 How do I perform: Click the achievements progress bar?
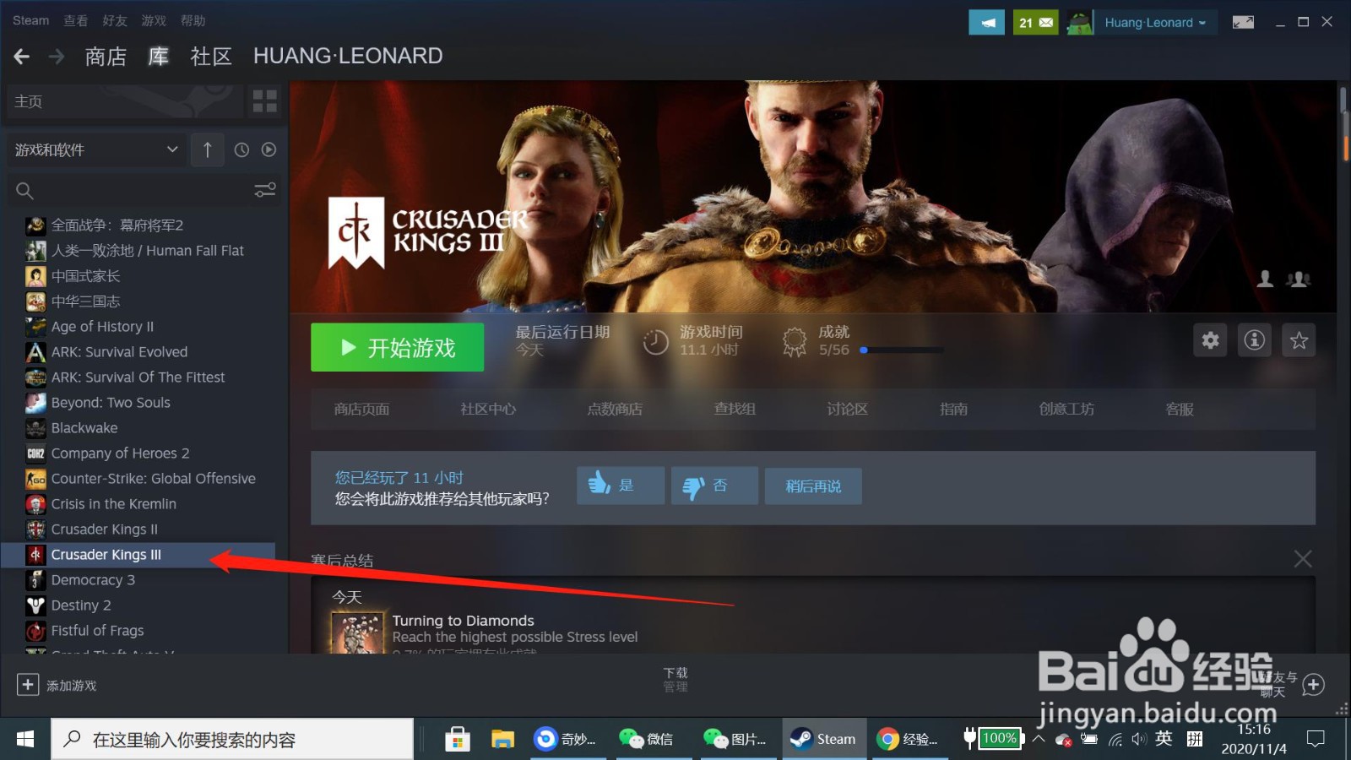tap(901, 350)
